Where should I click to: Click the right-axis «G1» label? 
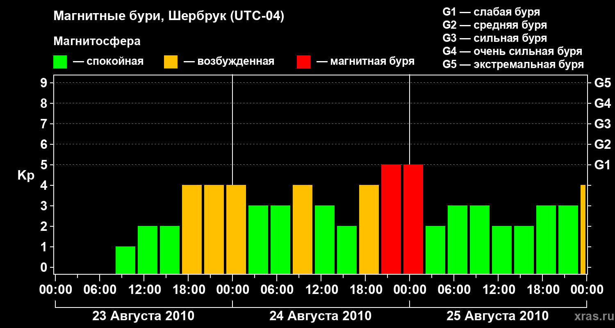point(602,165)
